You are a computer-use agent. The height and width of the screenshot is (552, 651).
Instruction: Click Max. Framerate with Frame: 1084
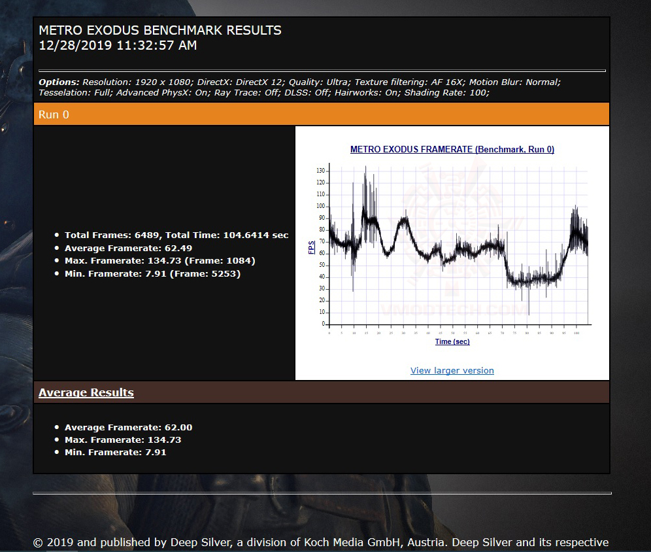(x=160, y=261)
